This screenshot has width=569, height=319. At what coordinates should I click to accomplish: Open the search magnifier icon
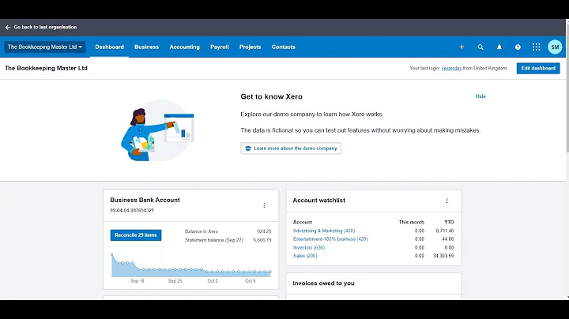[480, 47]
